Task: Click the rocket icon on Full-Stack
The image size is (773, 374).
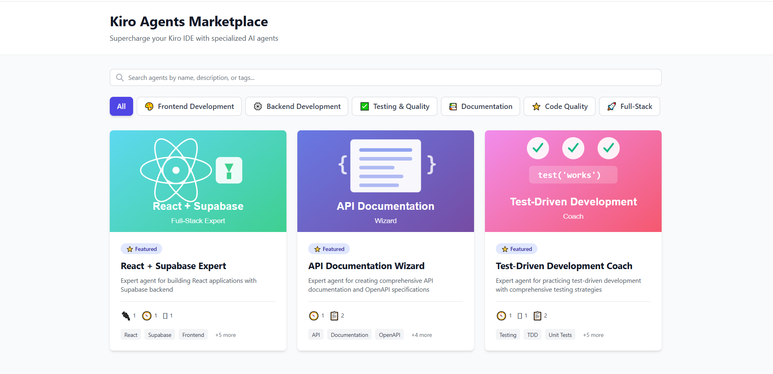Action: point(612,107)
